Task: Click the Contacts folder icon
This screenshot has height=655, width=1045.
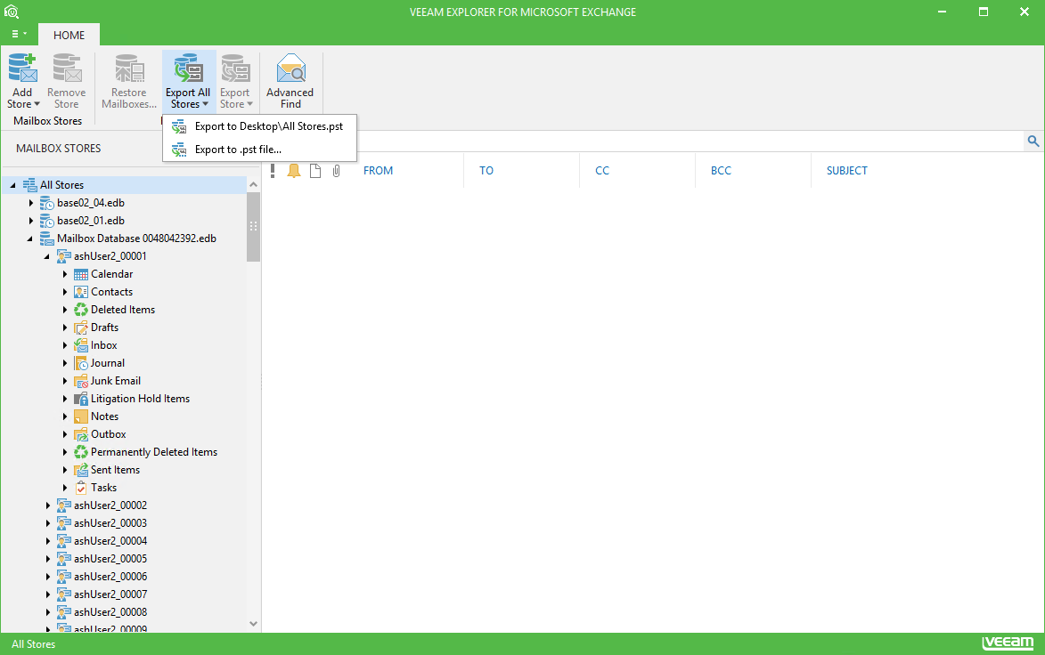Action: [x=81, y=292]
